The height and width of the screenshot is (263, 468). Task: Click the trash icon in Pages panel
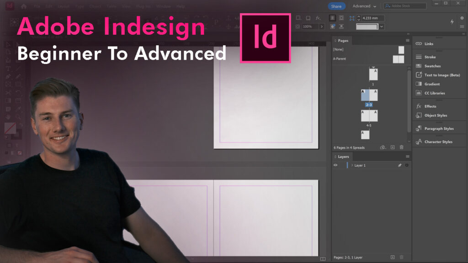point(402,147)
